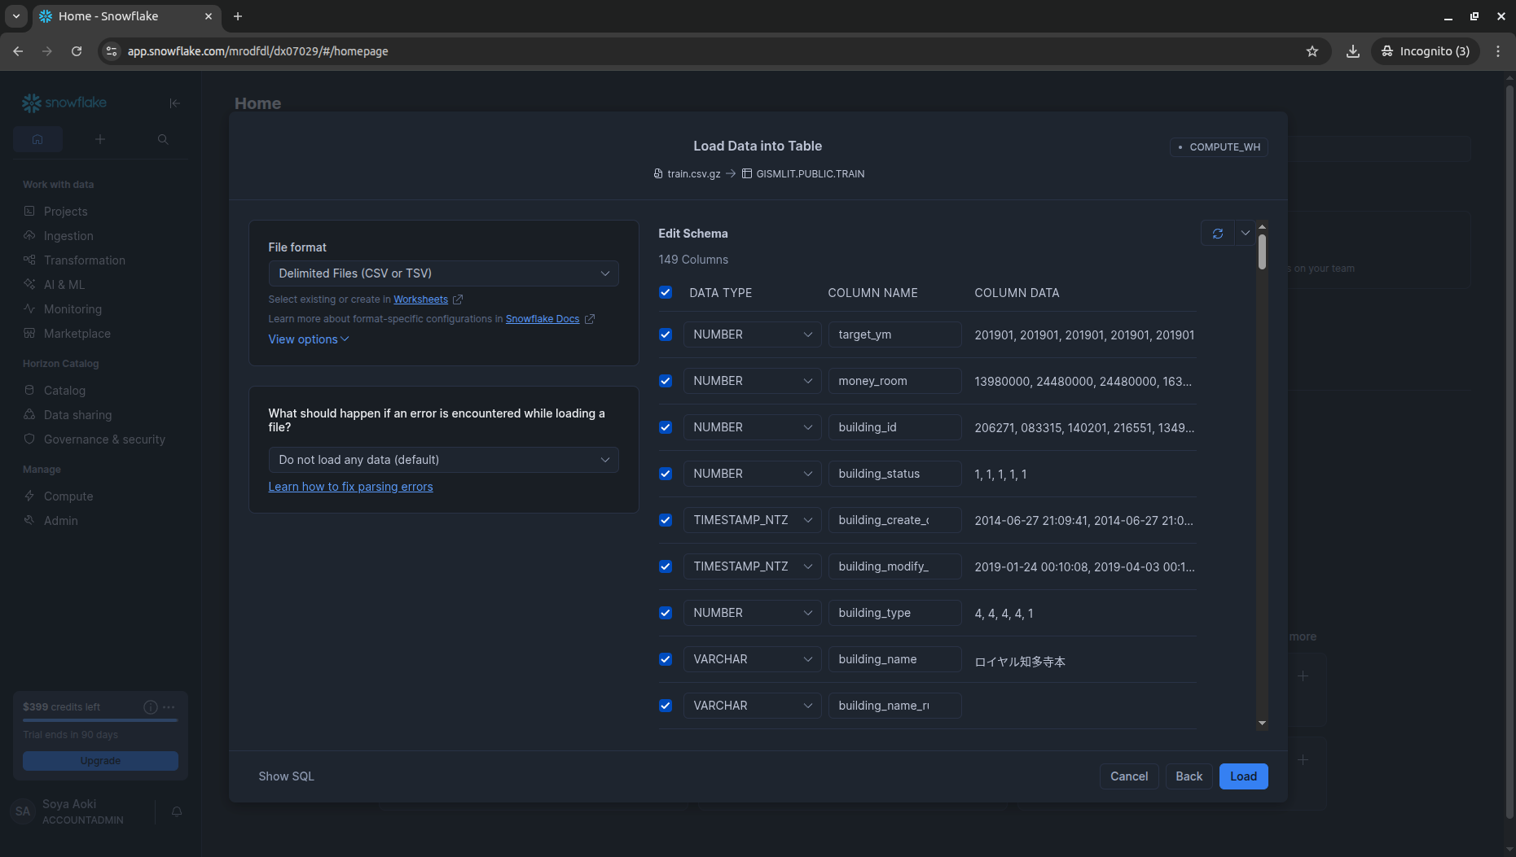Viewport: 1516px width, 857px height.
Task: Open Ingestion in the sidebar
Action: [x=68, y=236]
